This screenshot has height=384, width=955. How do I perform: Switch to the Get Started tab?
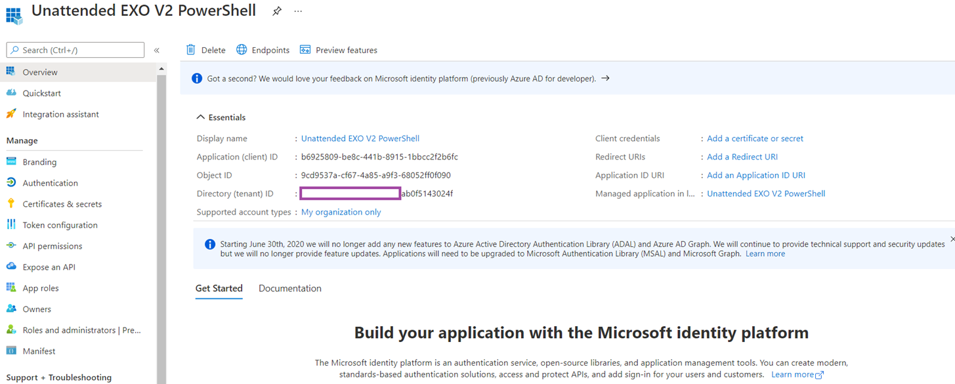[219, 288]
